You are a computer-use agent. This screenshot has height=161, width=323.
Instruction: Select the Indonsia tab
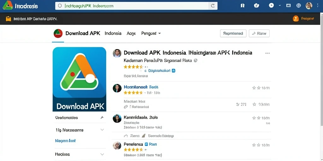click(x=113, y=33)
